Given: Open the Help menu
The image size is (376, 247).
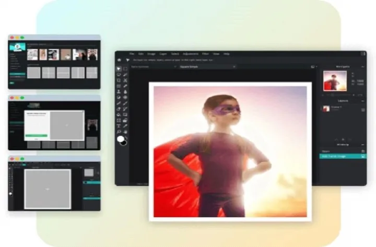Looking at the screenshot, I should click(227, 54).
